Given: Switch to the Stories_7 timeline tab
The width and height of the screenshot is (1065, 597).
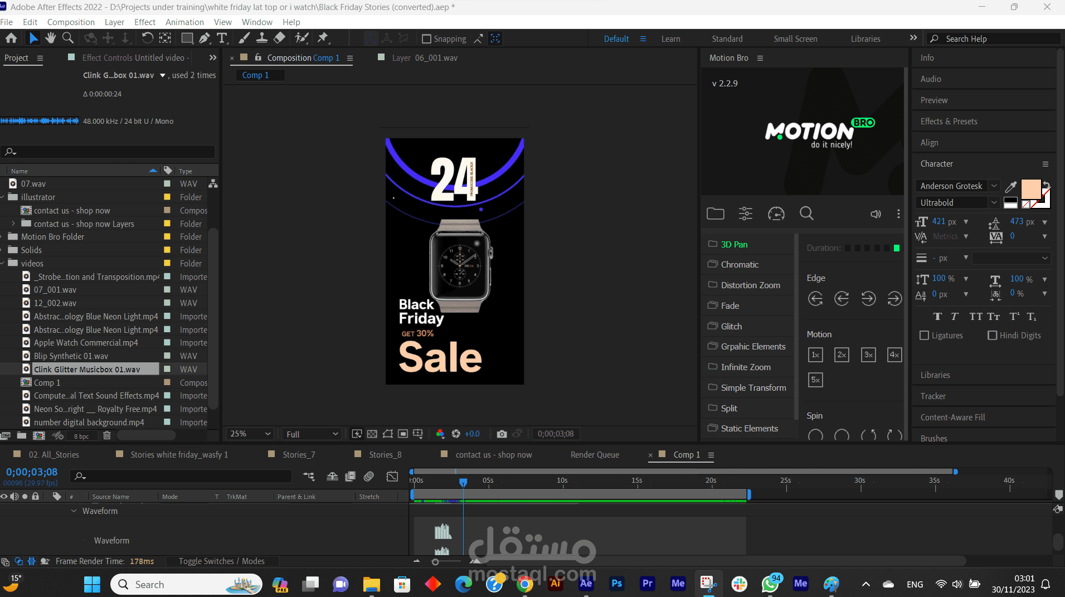Looking at the screenshot, I should pos(299,455).
